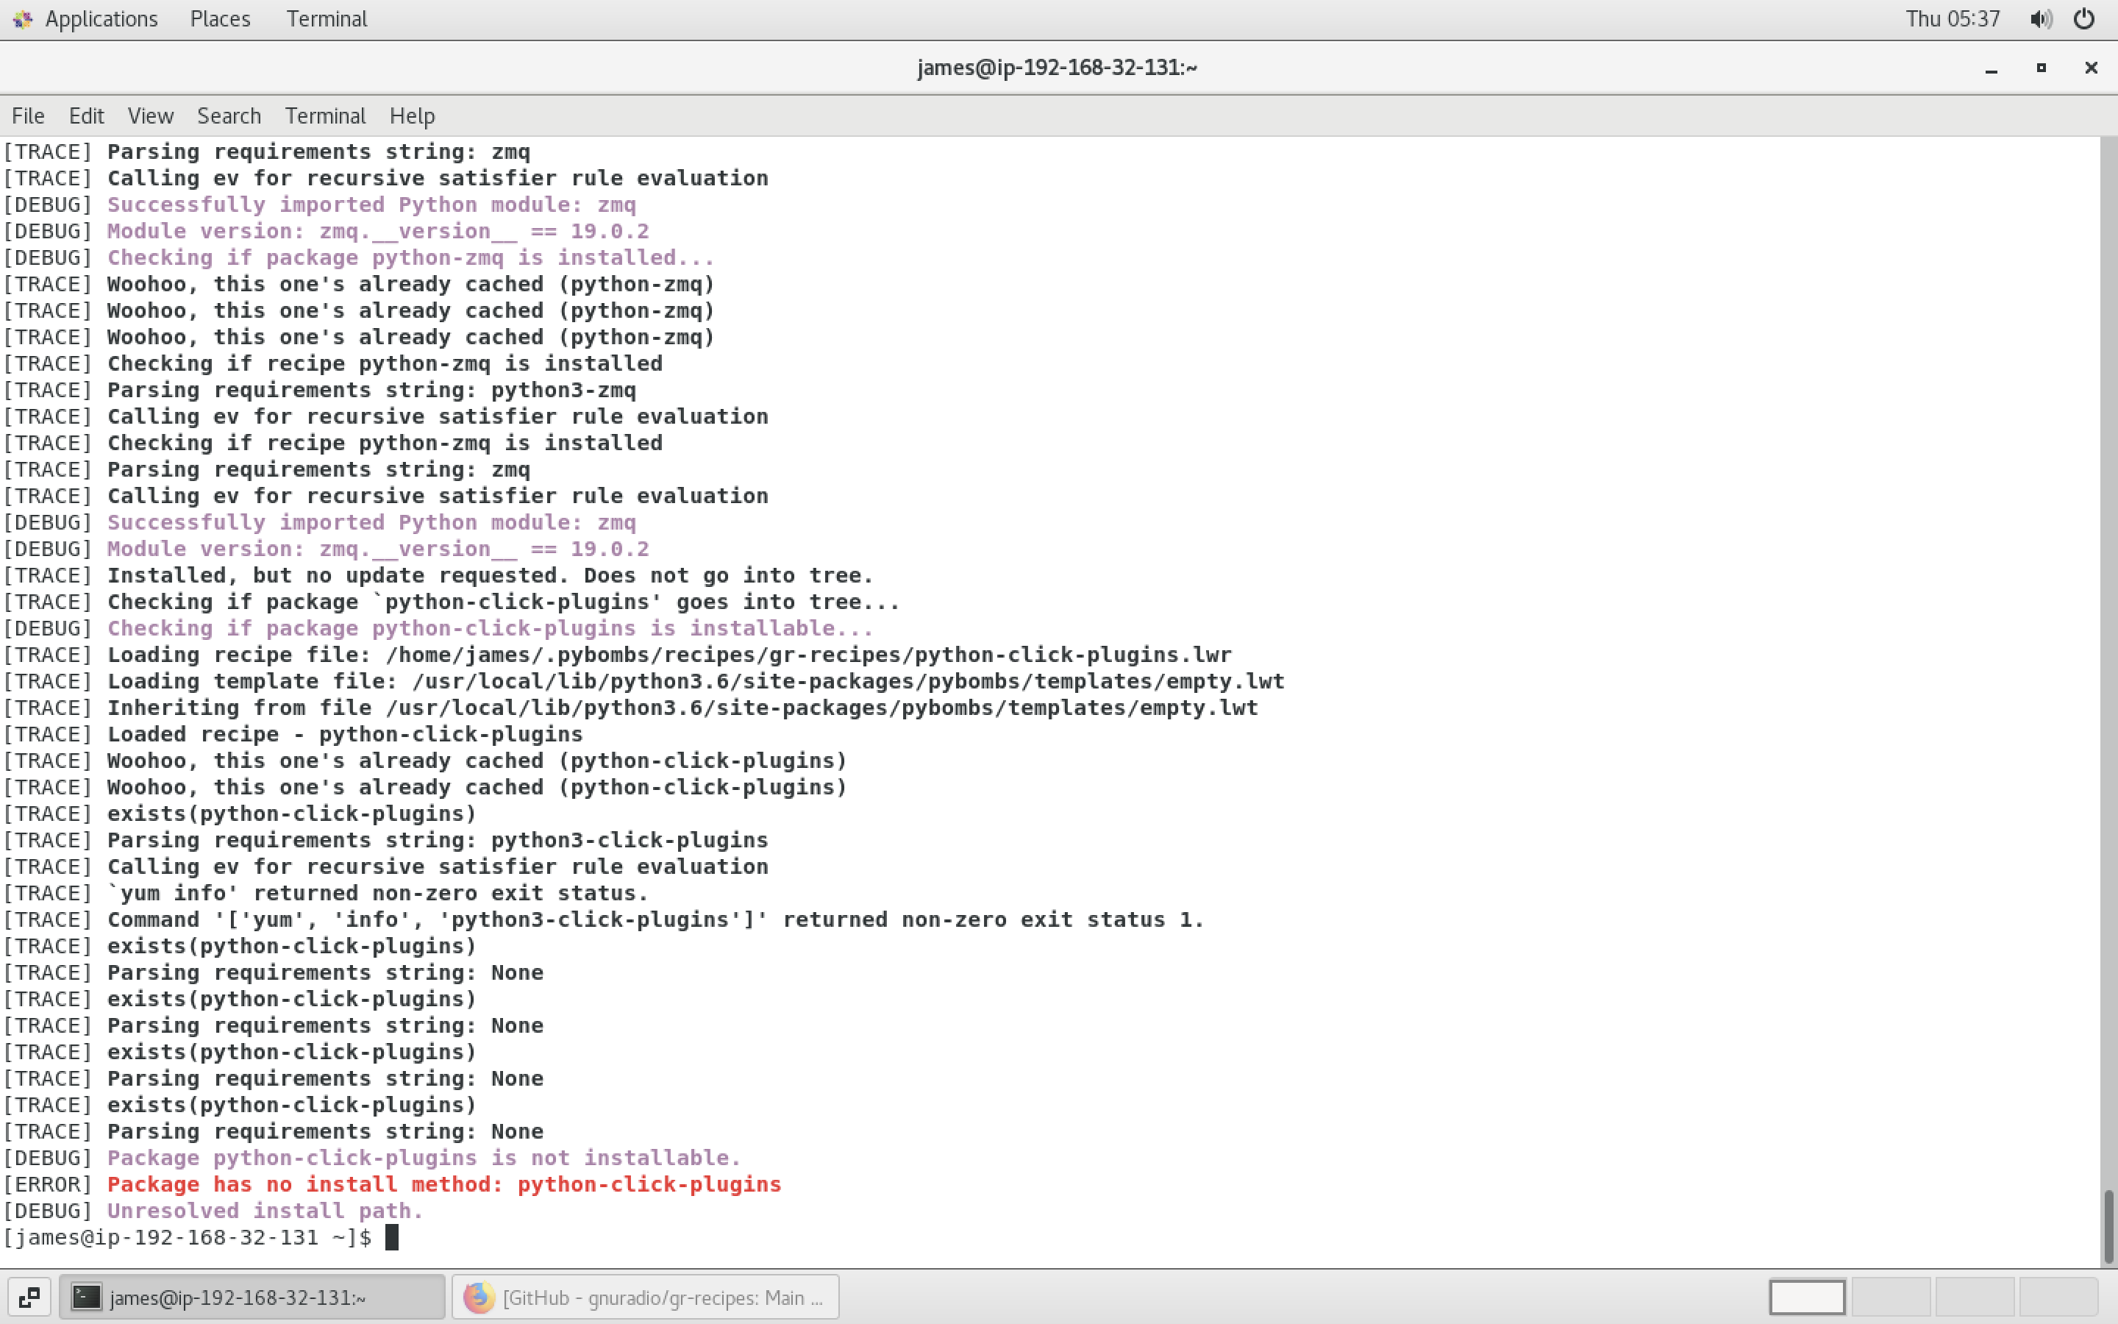2118x1324 pixels.
Task: Switch to the GitHub gr-recipes Firefox window
Action: coord(645,1297)
